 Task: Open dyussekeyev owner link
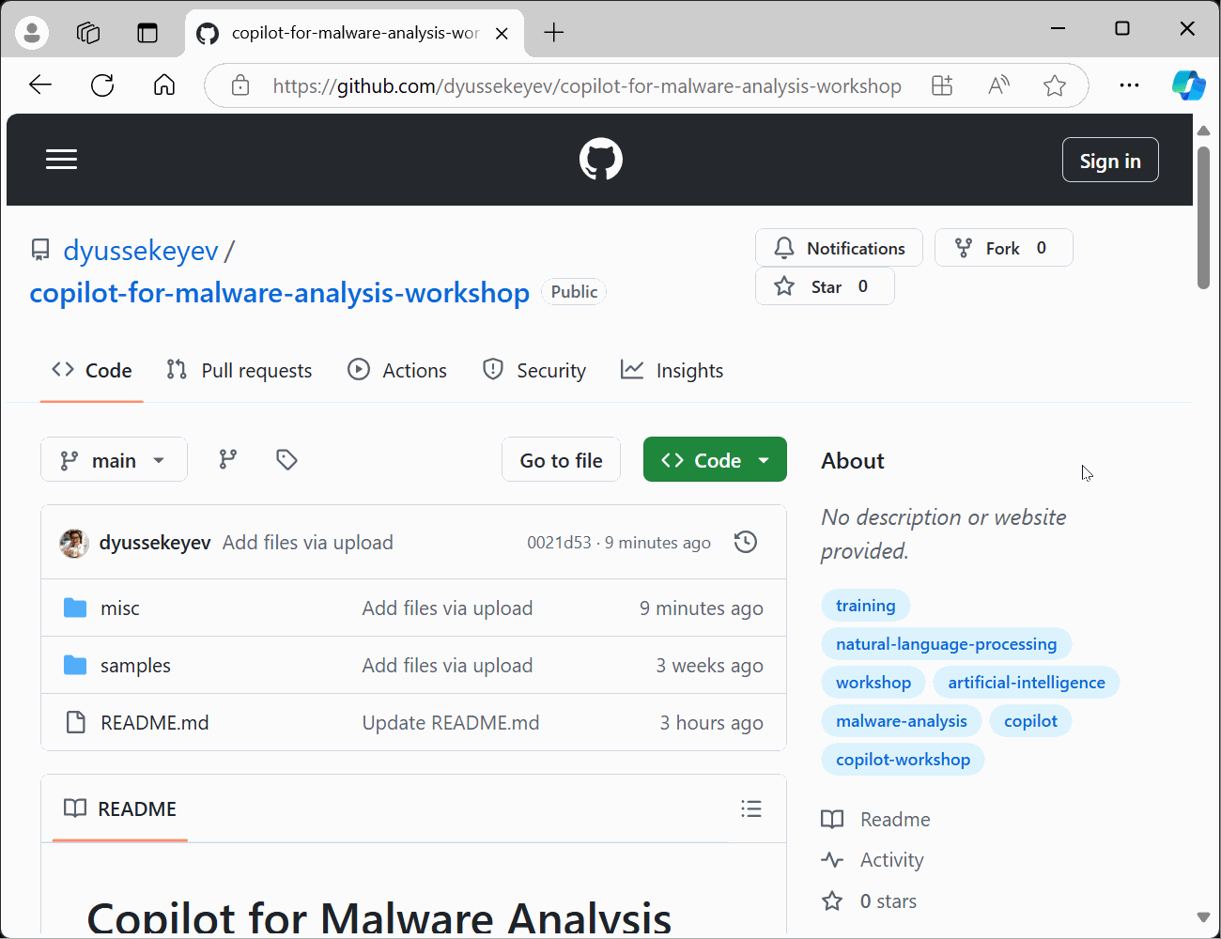141,251
